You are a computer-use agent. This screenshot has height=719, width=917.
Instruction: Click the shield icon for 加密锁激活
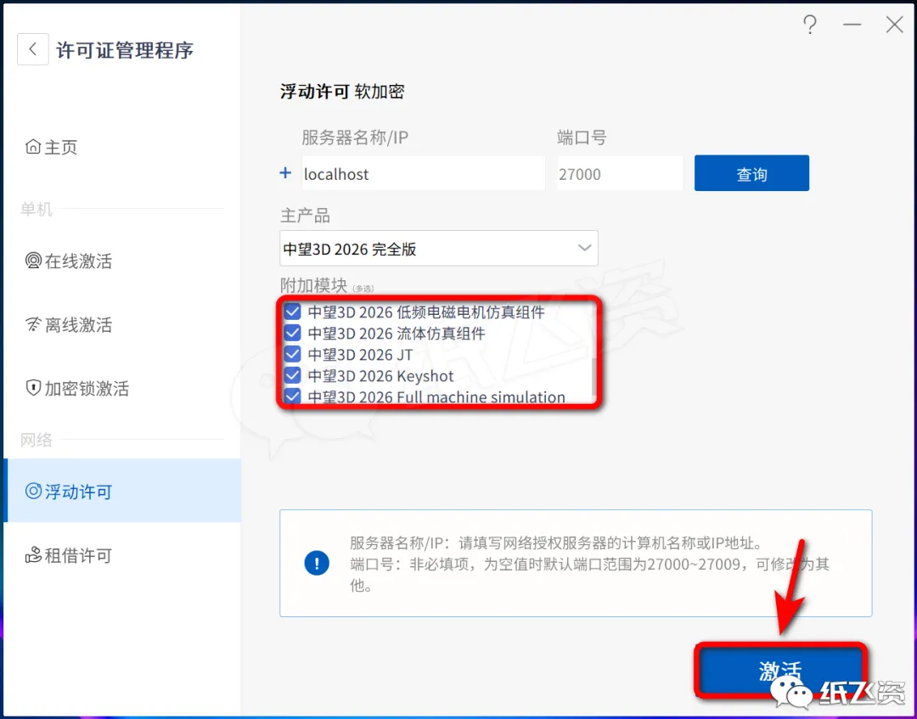[33, 388]
